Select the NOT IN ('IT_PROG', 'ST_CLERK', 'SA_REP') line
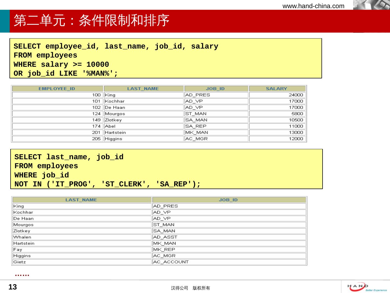The height and width of the screenshot is (293, 390). (x=108, y=184)
